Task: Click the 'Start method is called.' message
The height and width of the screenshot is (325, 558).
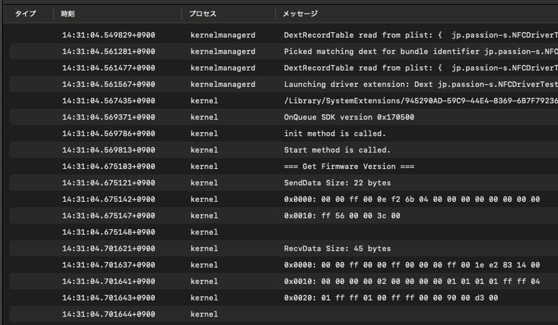Action: tap(337, 150)
